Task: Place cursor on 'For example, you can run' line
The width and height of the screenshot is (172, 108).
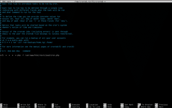Action: coord(33,38)
